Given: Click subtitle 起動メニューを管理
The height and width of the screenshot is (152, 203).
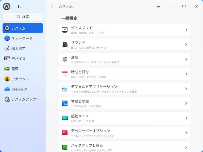Looking at the screenshot, I should click(x=82, y=121).
